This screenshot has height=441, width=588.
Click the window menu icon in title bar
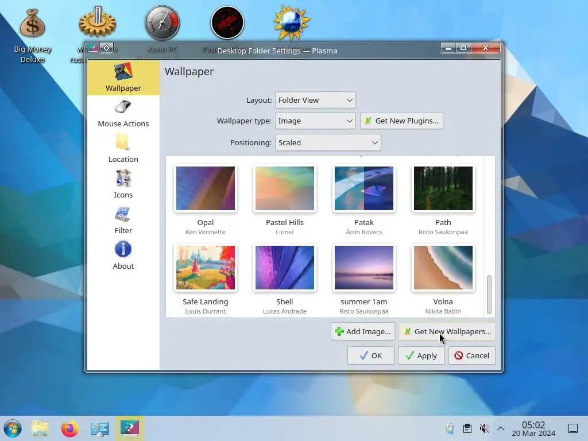click(92, 48)
